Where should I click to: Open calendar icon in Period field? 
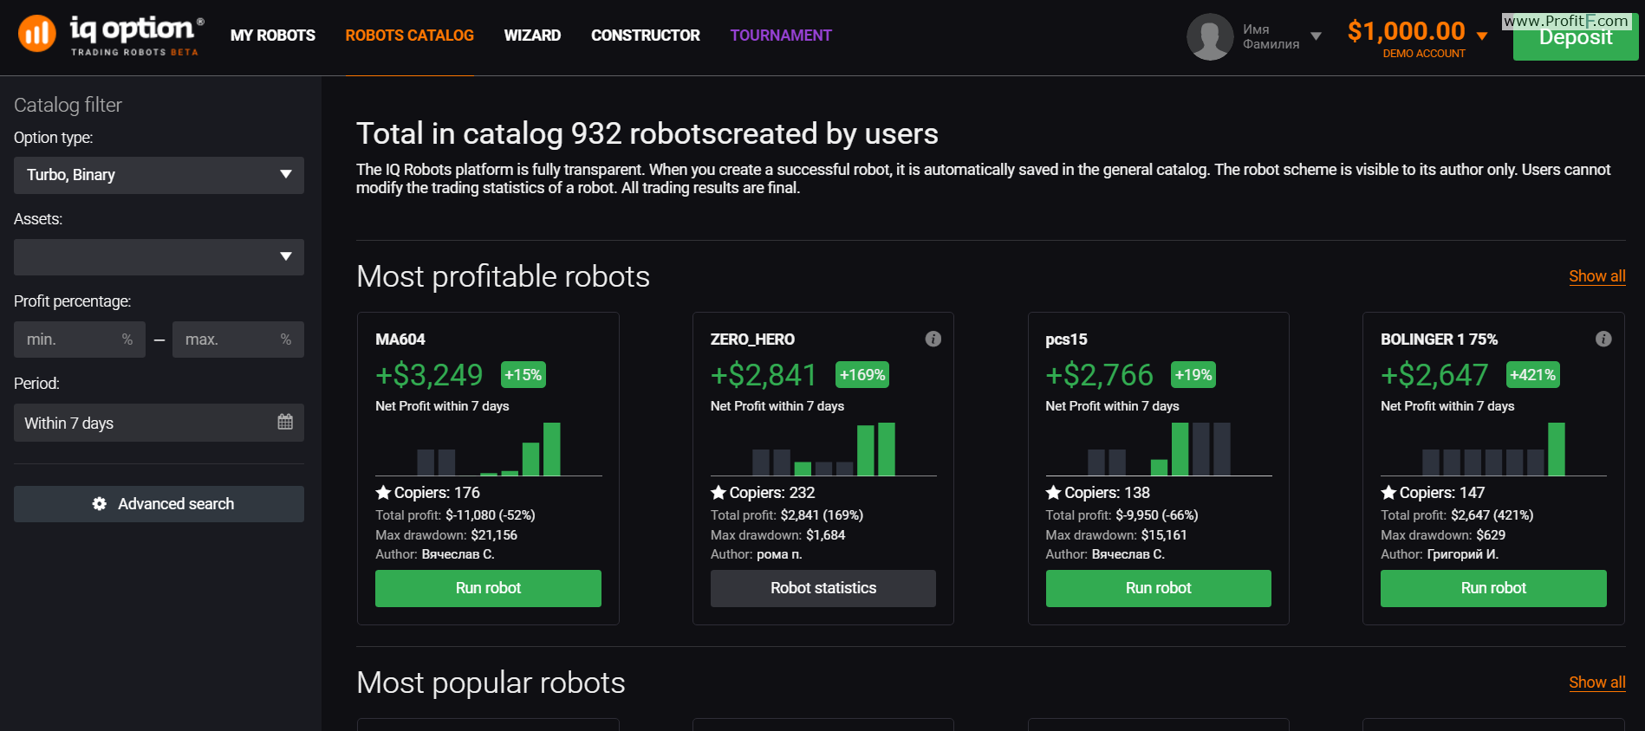[285, 422]
